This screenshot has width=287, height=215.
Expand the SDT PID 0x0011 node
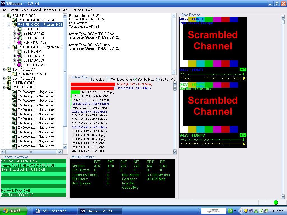(4, 78)
